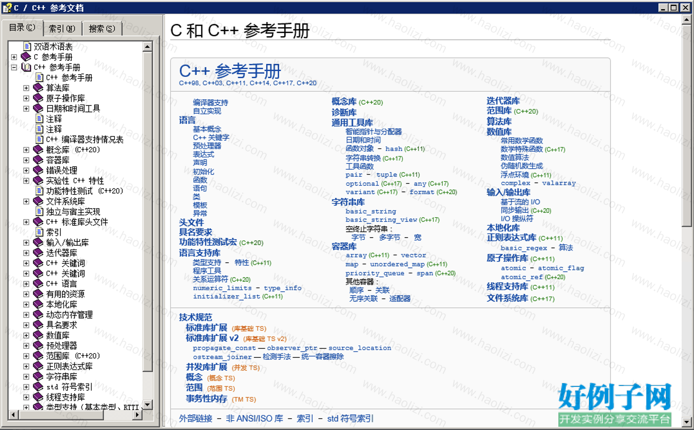This screenshot has height=430, width=694.
Task: Expand the 算法库 node
Action: coord(26,88)
